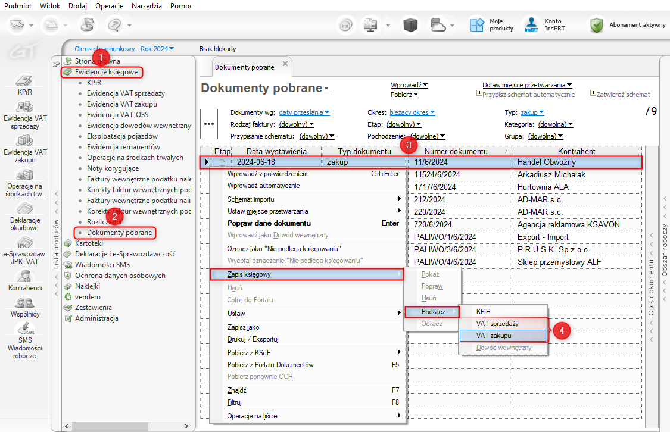Open Wspólnicy sidebar icon
This screenshot has height=432, width=670.
pos(24,303)
